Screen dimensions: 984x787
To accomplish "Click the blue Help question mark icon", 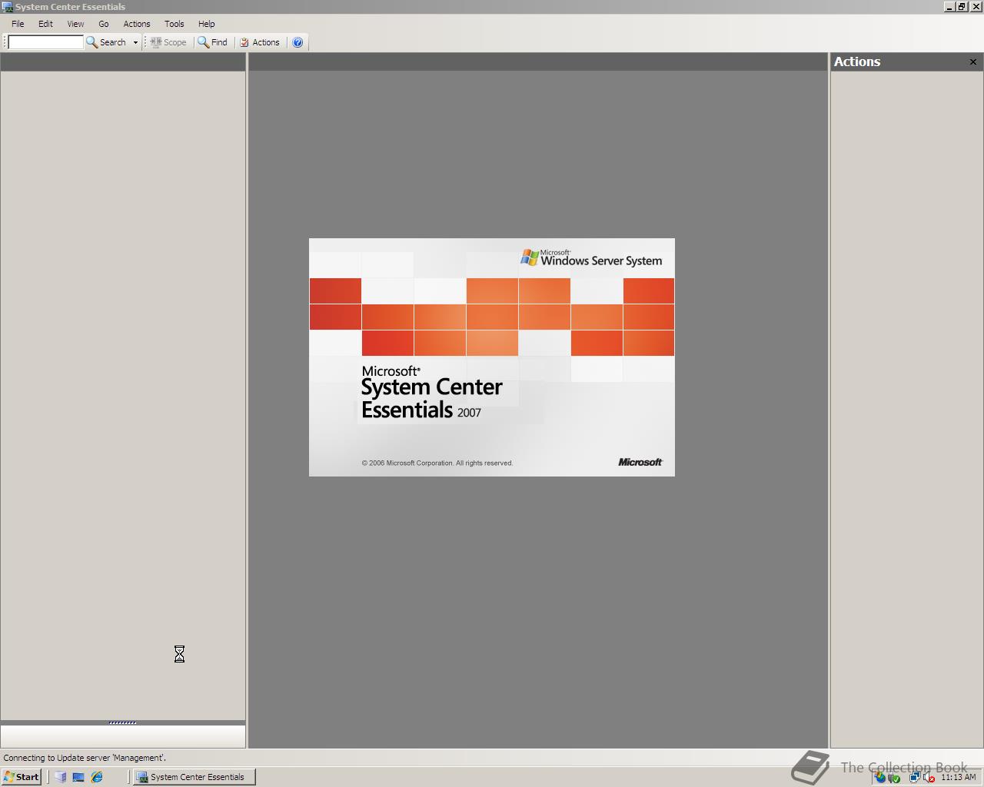I will click(x=298, y=42).
